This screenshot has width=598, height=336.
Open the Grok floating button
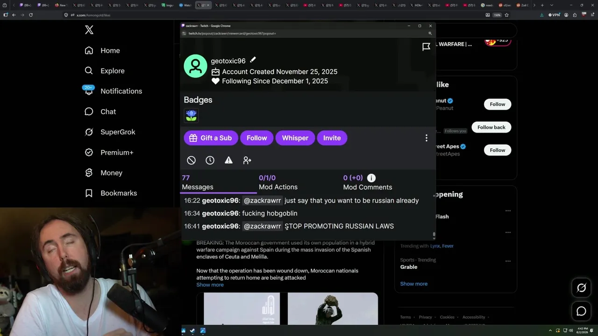[581, 288]
